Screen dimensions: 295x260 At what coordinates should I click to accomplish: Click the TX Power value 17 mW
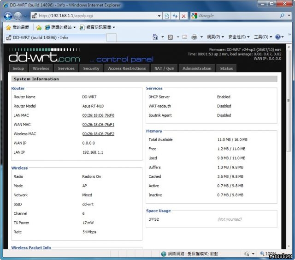pos(88,223)
